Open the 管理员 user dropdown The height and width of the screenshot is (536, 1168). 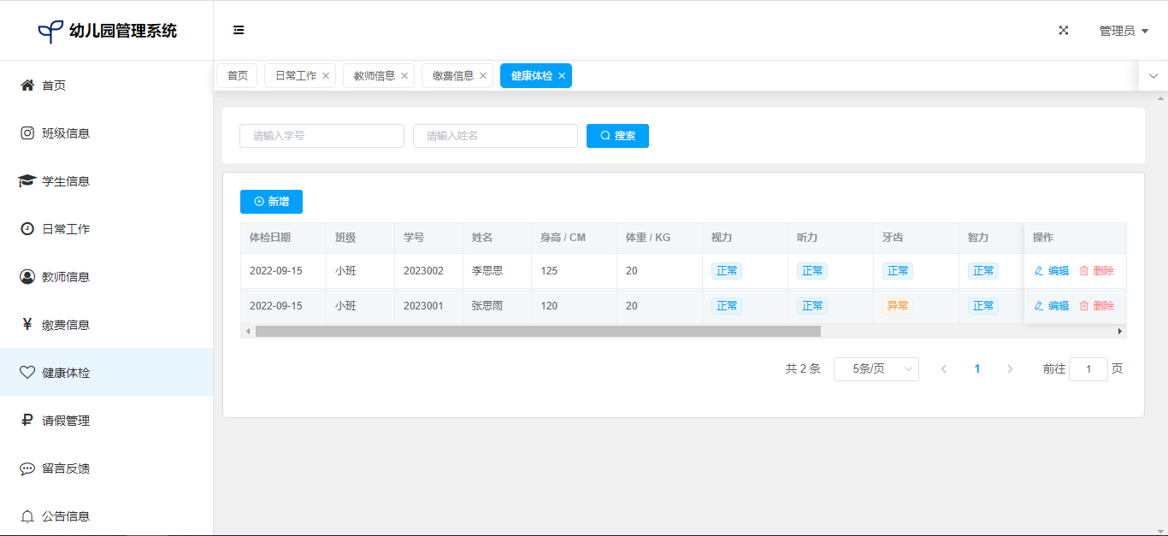1123,31
